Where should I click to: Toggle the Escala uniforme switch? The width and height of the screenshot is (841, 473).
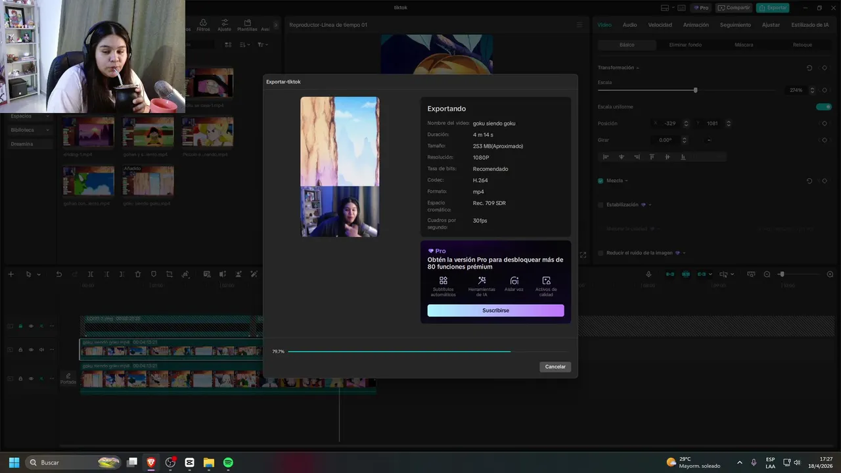tap(824, 106)
